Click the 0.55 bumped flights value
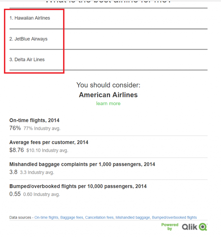This screenshot has height=237, width=221. (15, 194)
